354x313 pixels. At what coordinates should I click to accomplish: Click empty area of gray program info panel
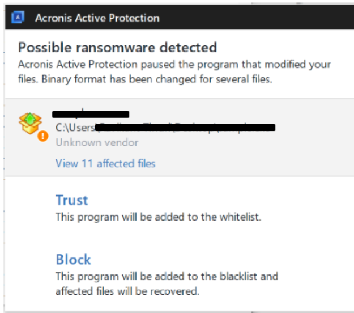pyautogui.click(x=272, y=156)
